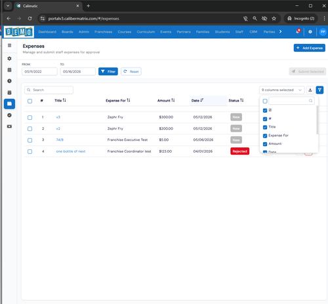Viewport: 328px width, 304px height.
Task: Open the calendar icon between gear and clock
Action: pos(9,70)
